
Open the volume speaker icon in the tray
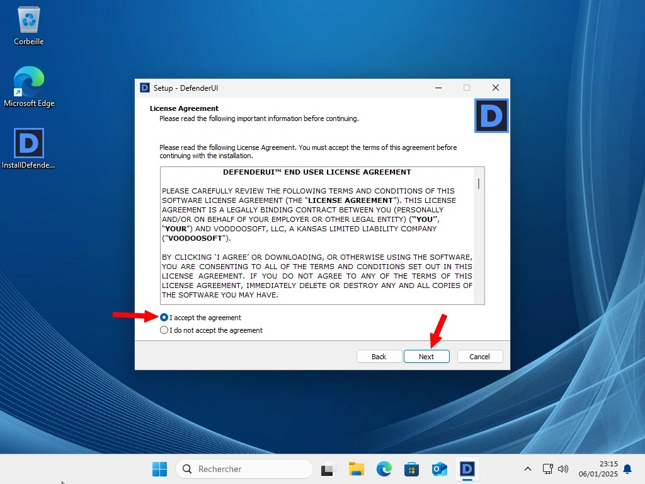tap(563, 469)
